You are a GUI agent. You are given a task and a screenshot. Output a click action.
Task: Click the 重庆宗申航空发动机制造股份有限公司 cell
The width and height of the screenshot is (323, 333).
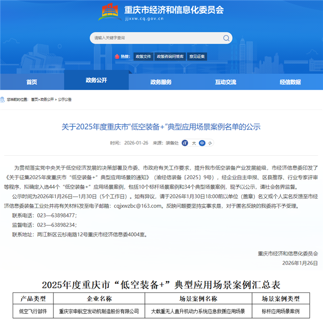coord(99,311)
